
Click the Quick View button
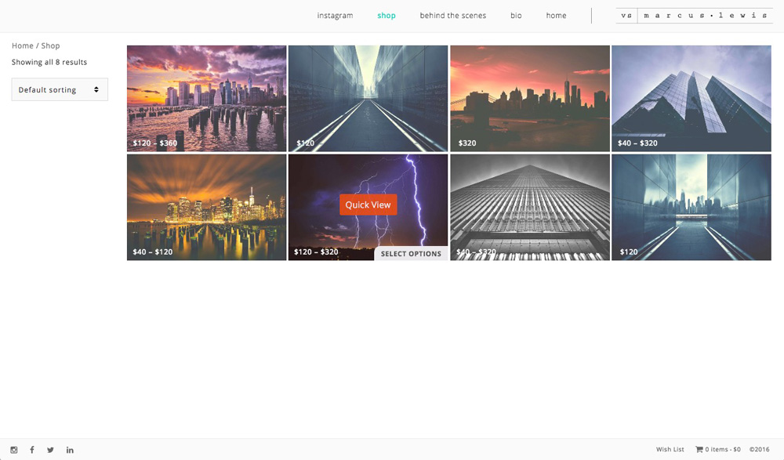368,205
